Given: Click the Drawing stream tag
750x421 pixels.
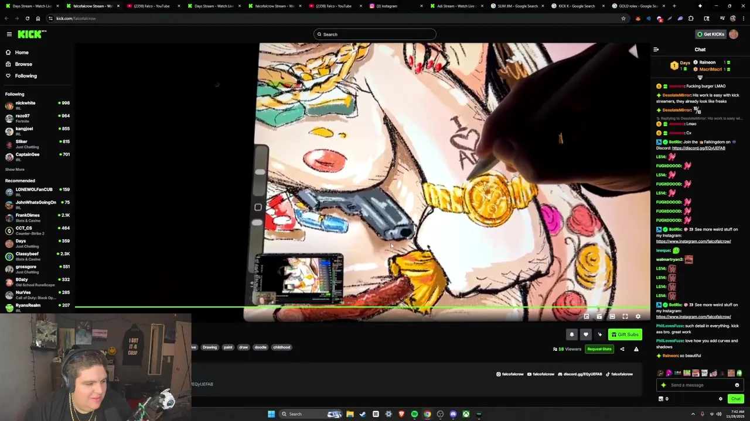Looking at the screenshot, I should pos(209,347).
